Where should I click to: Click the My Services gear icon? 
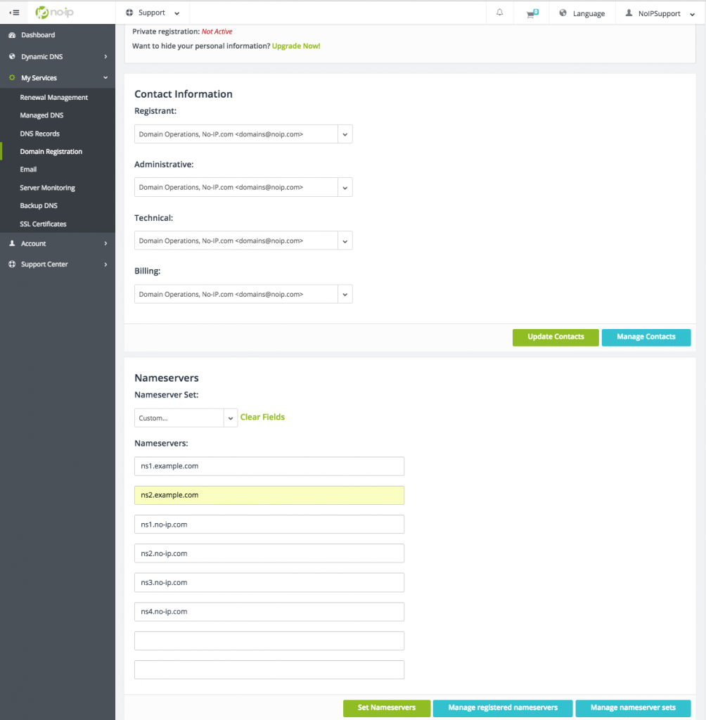(13, 77)
